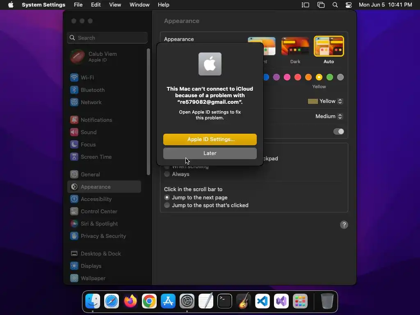The width and height of the screenshot is (420, 315).
Task: Select Jump to the spot that's clicked
Action: pos(167,205)
